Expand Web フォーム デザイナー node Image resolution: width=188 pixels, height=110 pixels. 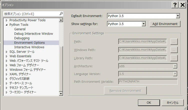point(6,65)
